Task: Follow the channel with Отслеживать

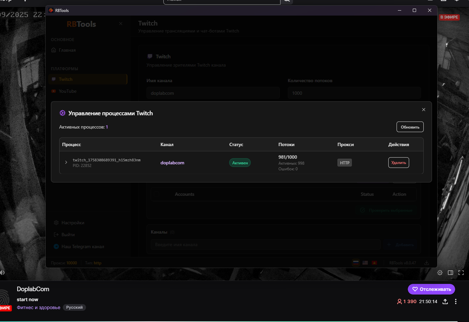Action: point(431,289)
